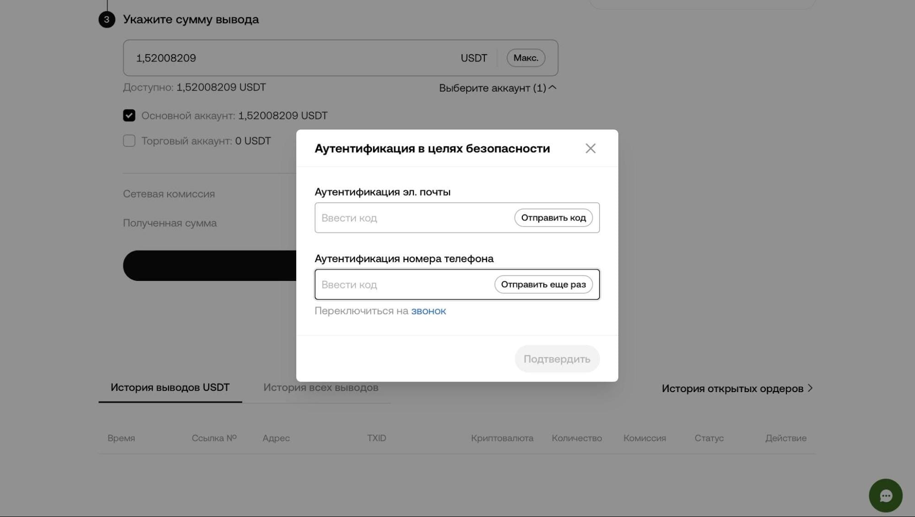Screen dimensions: 915x517
Task: Click the Адрес column header
Action: pos(276,438)
